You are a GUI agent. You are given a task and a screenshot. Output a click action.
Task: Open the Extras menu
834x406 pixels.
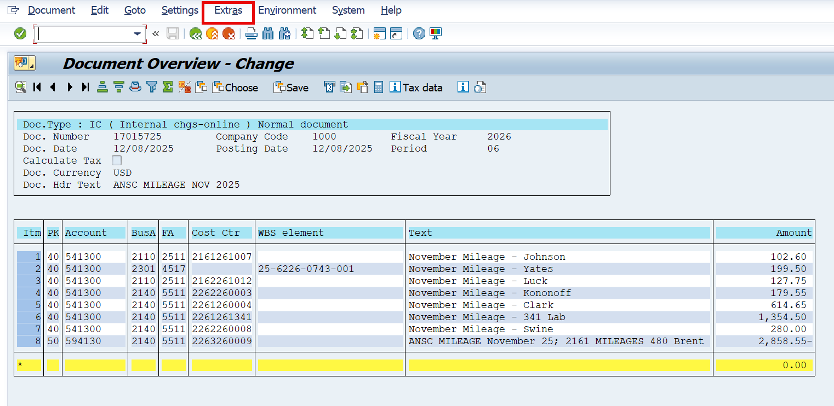tap(228, 10)
